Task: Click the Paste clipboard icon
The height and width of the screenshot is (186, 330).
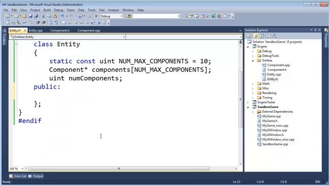Action: pos(55,16)
